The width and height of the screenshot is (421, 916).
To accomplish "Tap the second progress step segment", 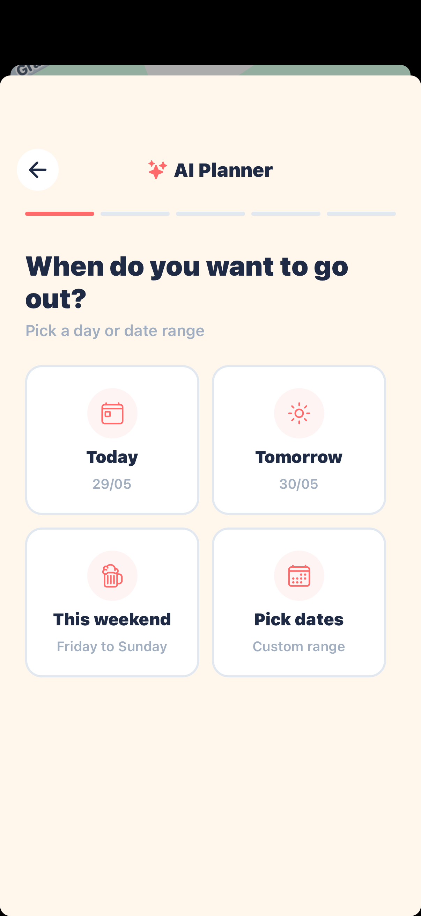I will pyautogui.click(x=135, y=214).
